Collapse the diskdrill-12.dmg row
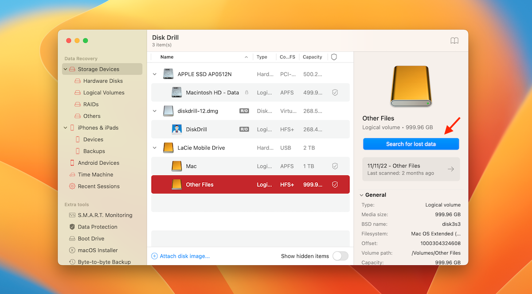The width and height of the screenshot is (532, 294). (155, 111)
